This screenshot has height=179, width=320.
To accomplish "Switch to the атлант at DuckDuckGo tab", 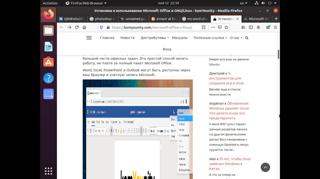I will tap(164, 19).
